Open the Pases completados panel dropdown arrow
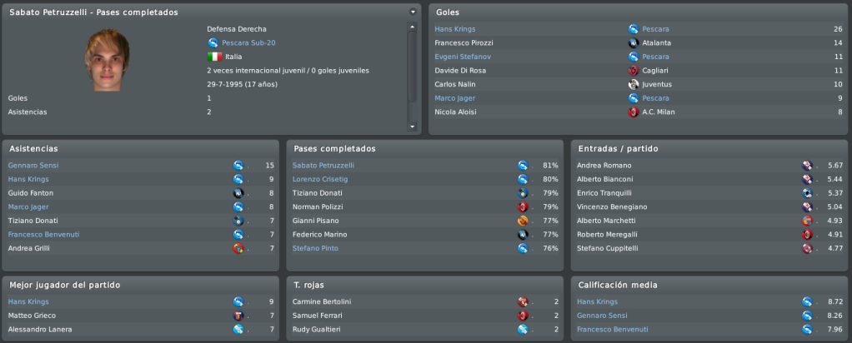The image size is (852, 343). (413, 12)
